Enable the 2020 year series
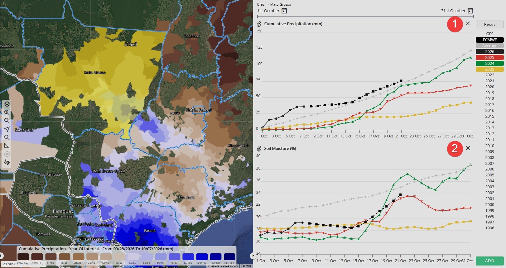 [x=489, y=87]
